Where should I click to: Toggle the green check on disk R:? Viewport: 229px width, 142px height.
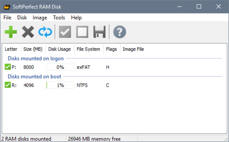(x=8, y=85)
